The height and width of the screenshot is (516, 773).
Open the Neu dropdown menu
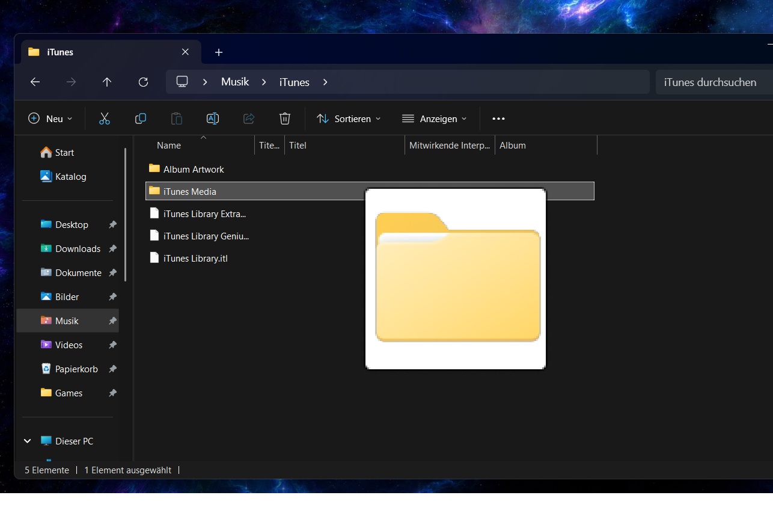50,118
